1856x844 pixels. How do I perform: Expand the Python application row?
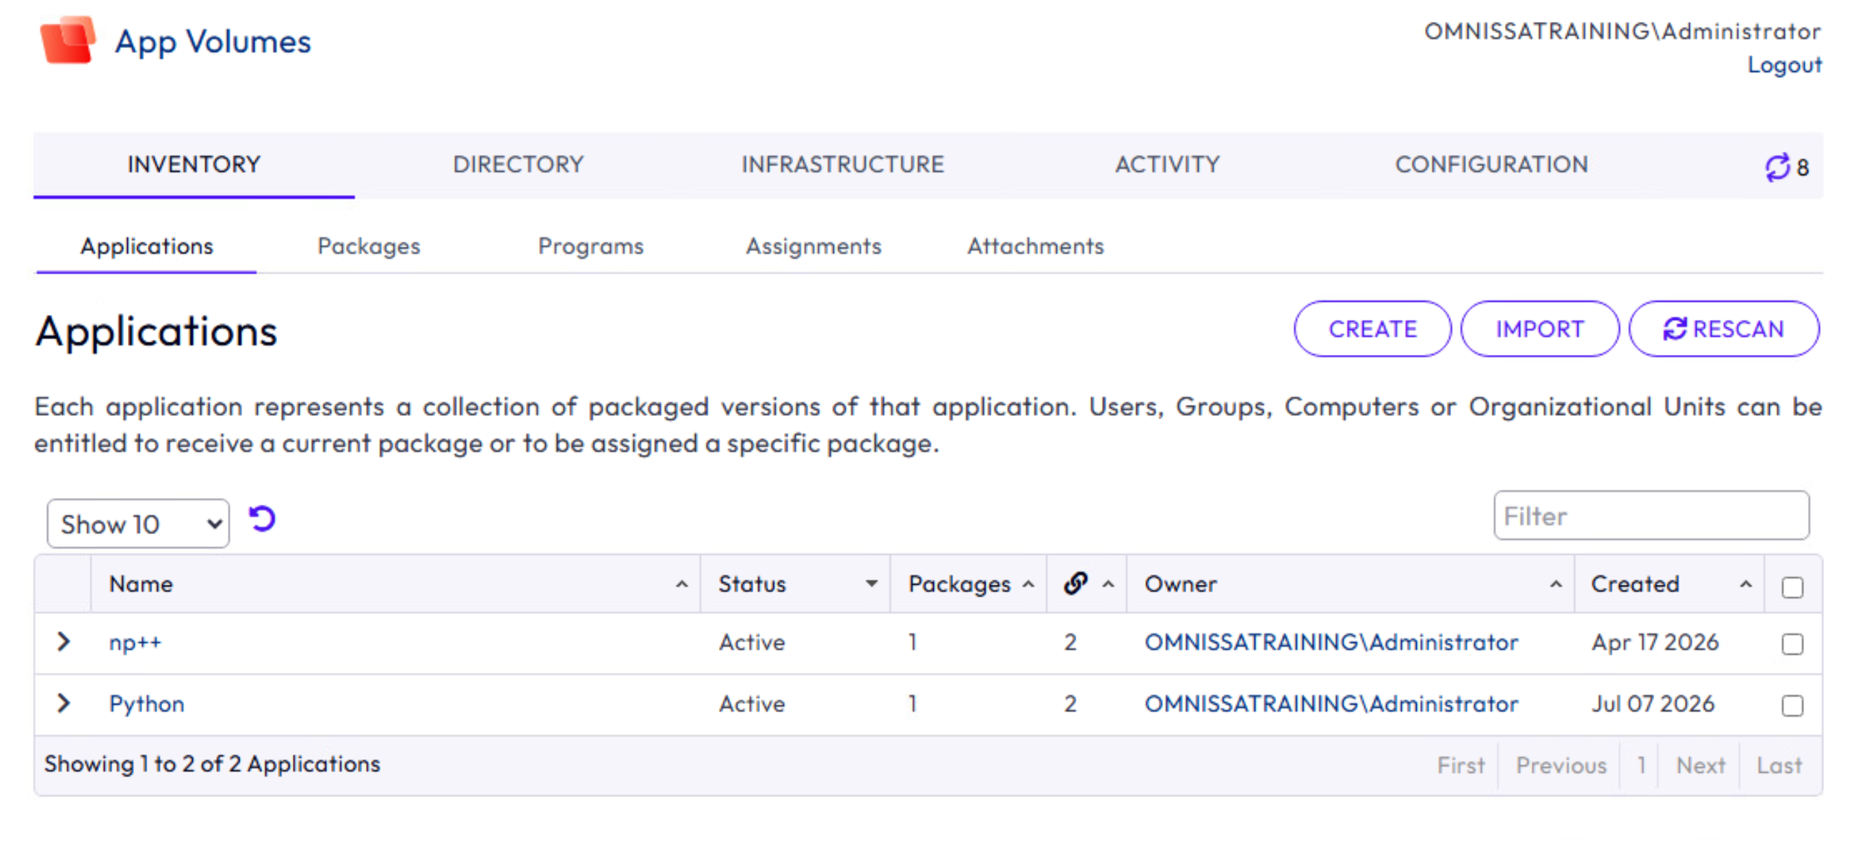tap(64, 703)
